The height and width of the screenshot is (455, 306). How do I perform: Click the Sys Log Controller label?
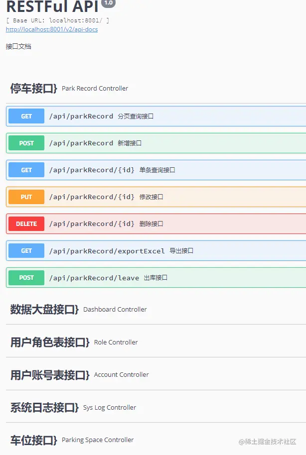point(110,407)
